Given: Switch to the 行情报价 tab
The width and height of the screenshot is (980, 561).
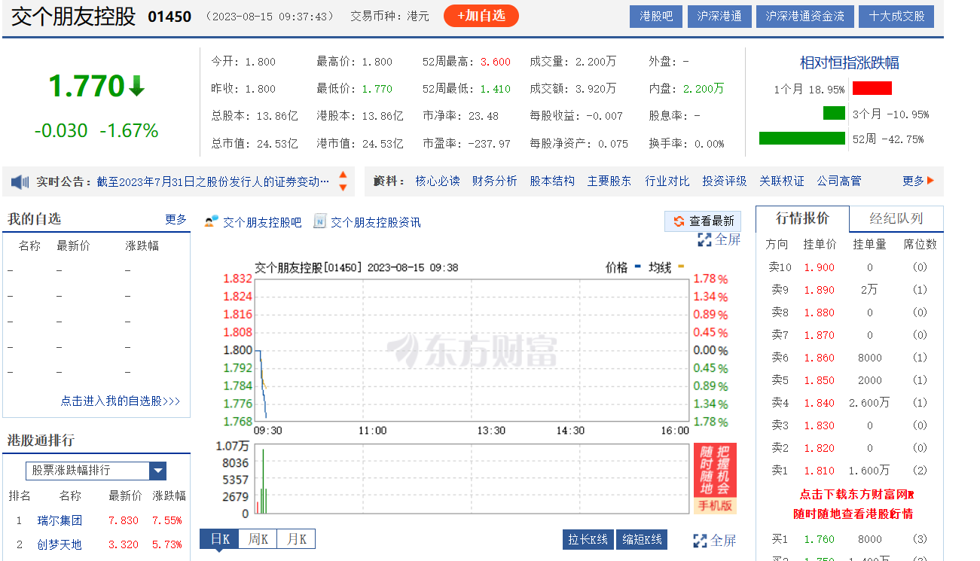Looking at the screenshot, I should point(802,218).
